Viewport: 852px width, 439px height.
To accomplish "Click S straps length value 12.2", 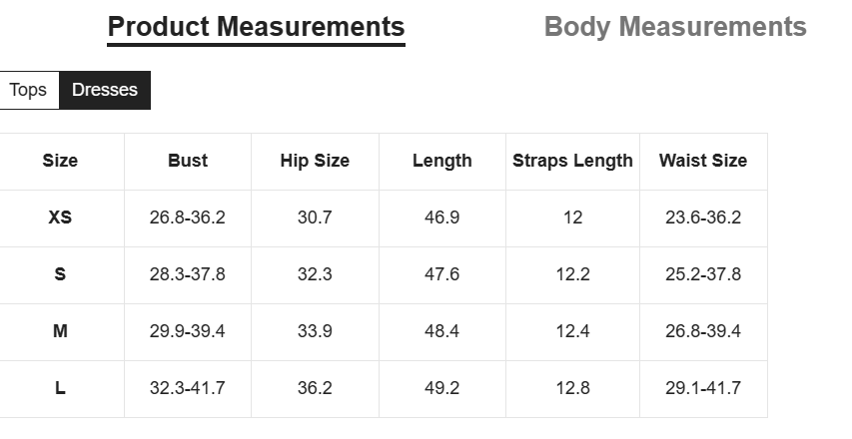I will point(572,274).
